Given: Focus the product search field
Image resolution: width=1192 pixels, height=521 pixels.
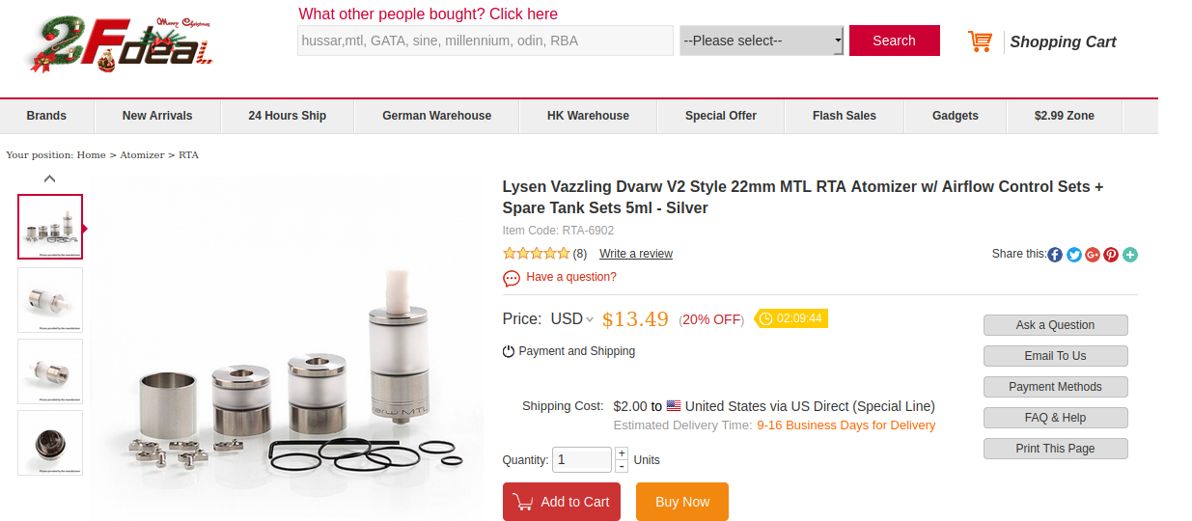Looking at the screenshot, I should [x=485, y=41].
